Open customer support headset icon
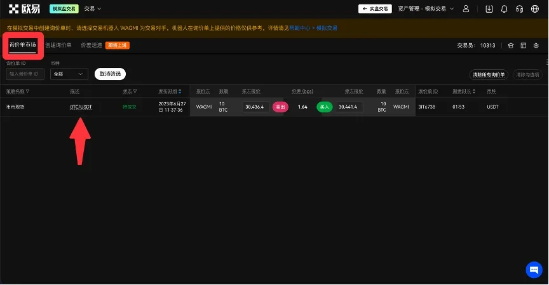Viewport: 549px width, 285px height. pos(520,9)
